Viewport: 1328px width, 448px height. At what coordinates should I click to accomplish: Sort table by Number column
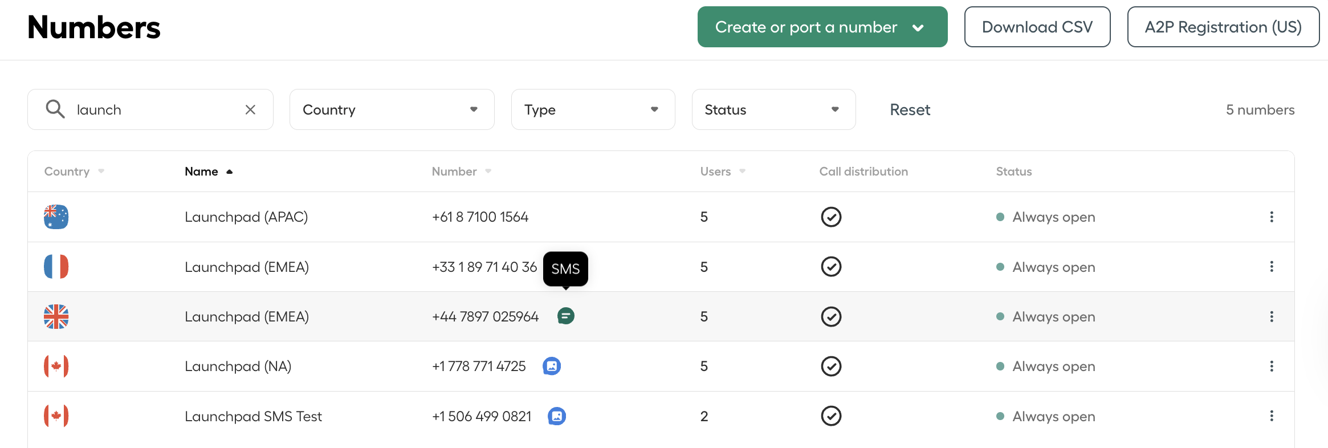462,172
